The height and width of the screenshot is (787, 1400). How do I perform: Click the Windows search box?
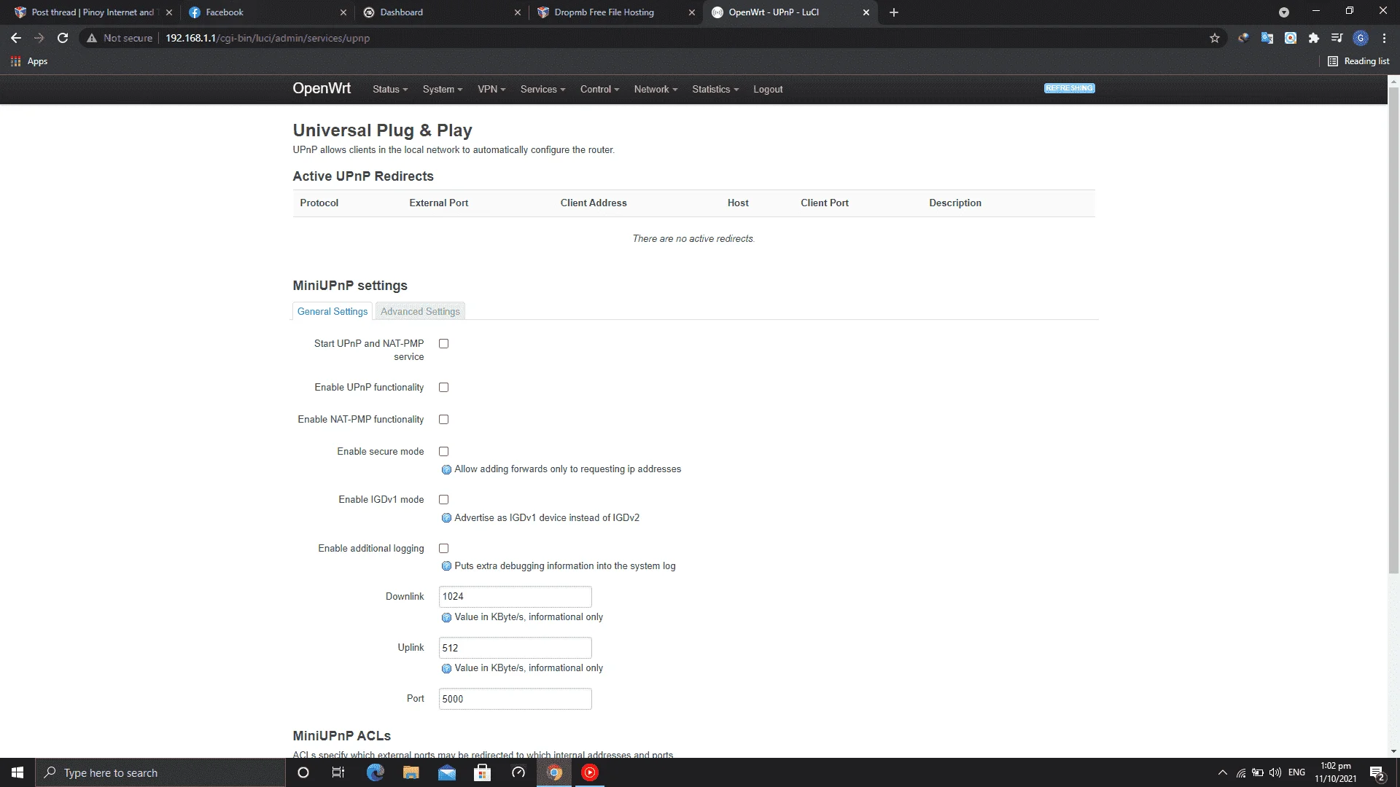160,772
